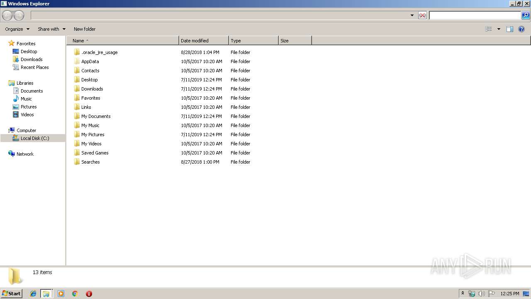Open Internet Explorer from the taskbar
531x299 pixels.
pyautogui.click(x=33, y=294)
